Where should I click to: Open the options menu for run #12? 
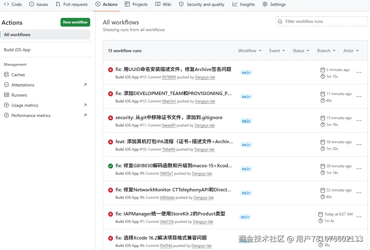pos(359,97)
